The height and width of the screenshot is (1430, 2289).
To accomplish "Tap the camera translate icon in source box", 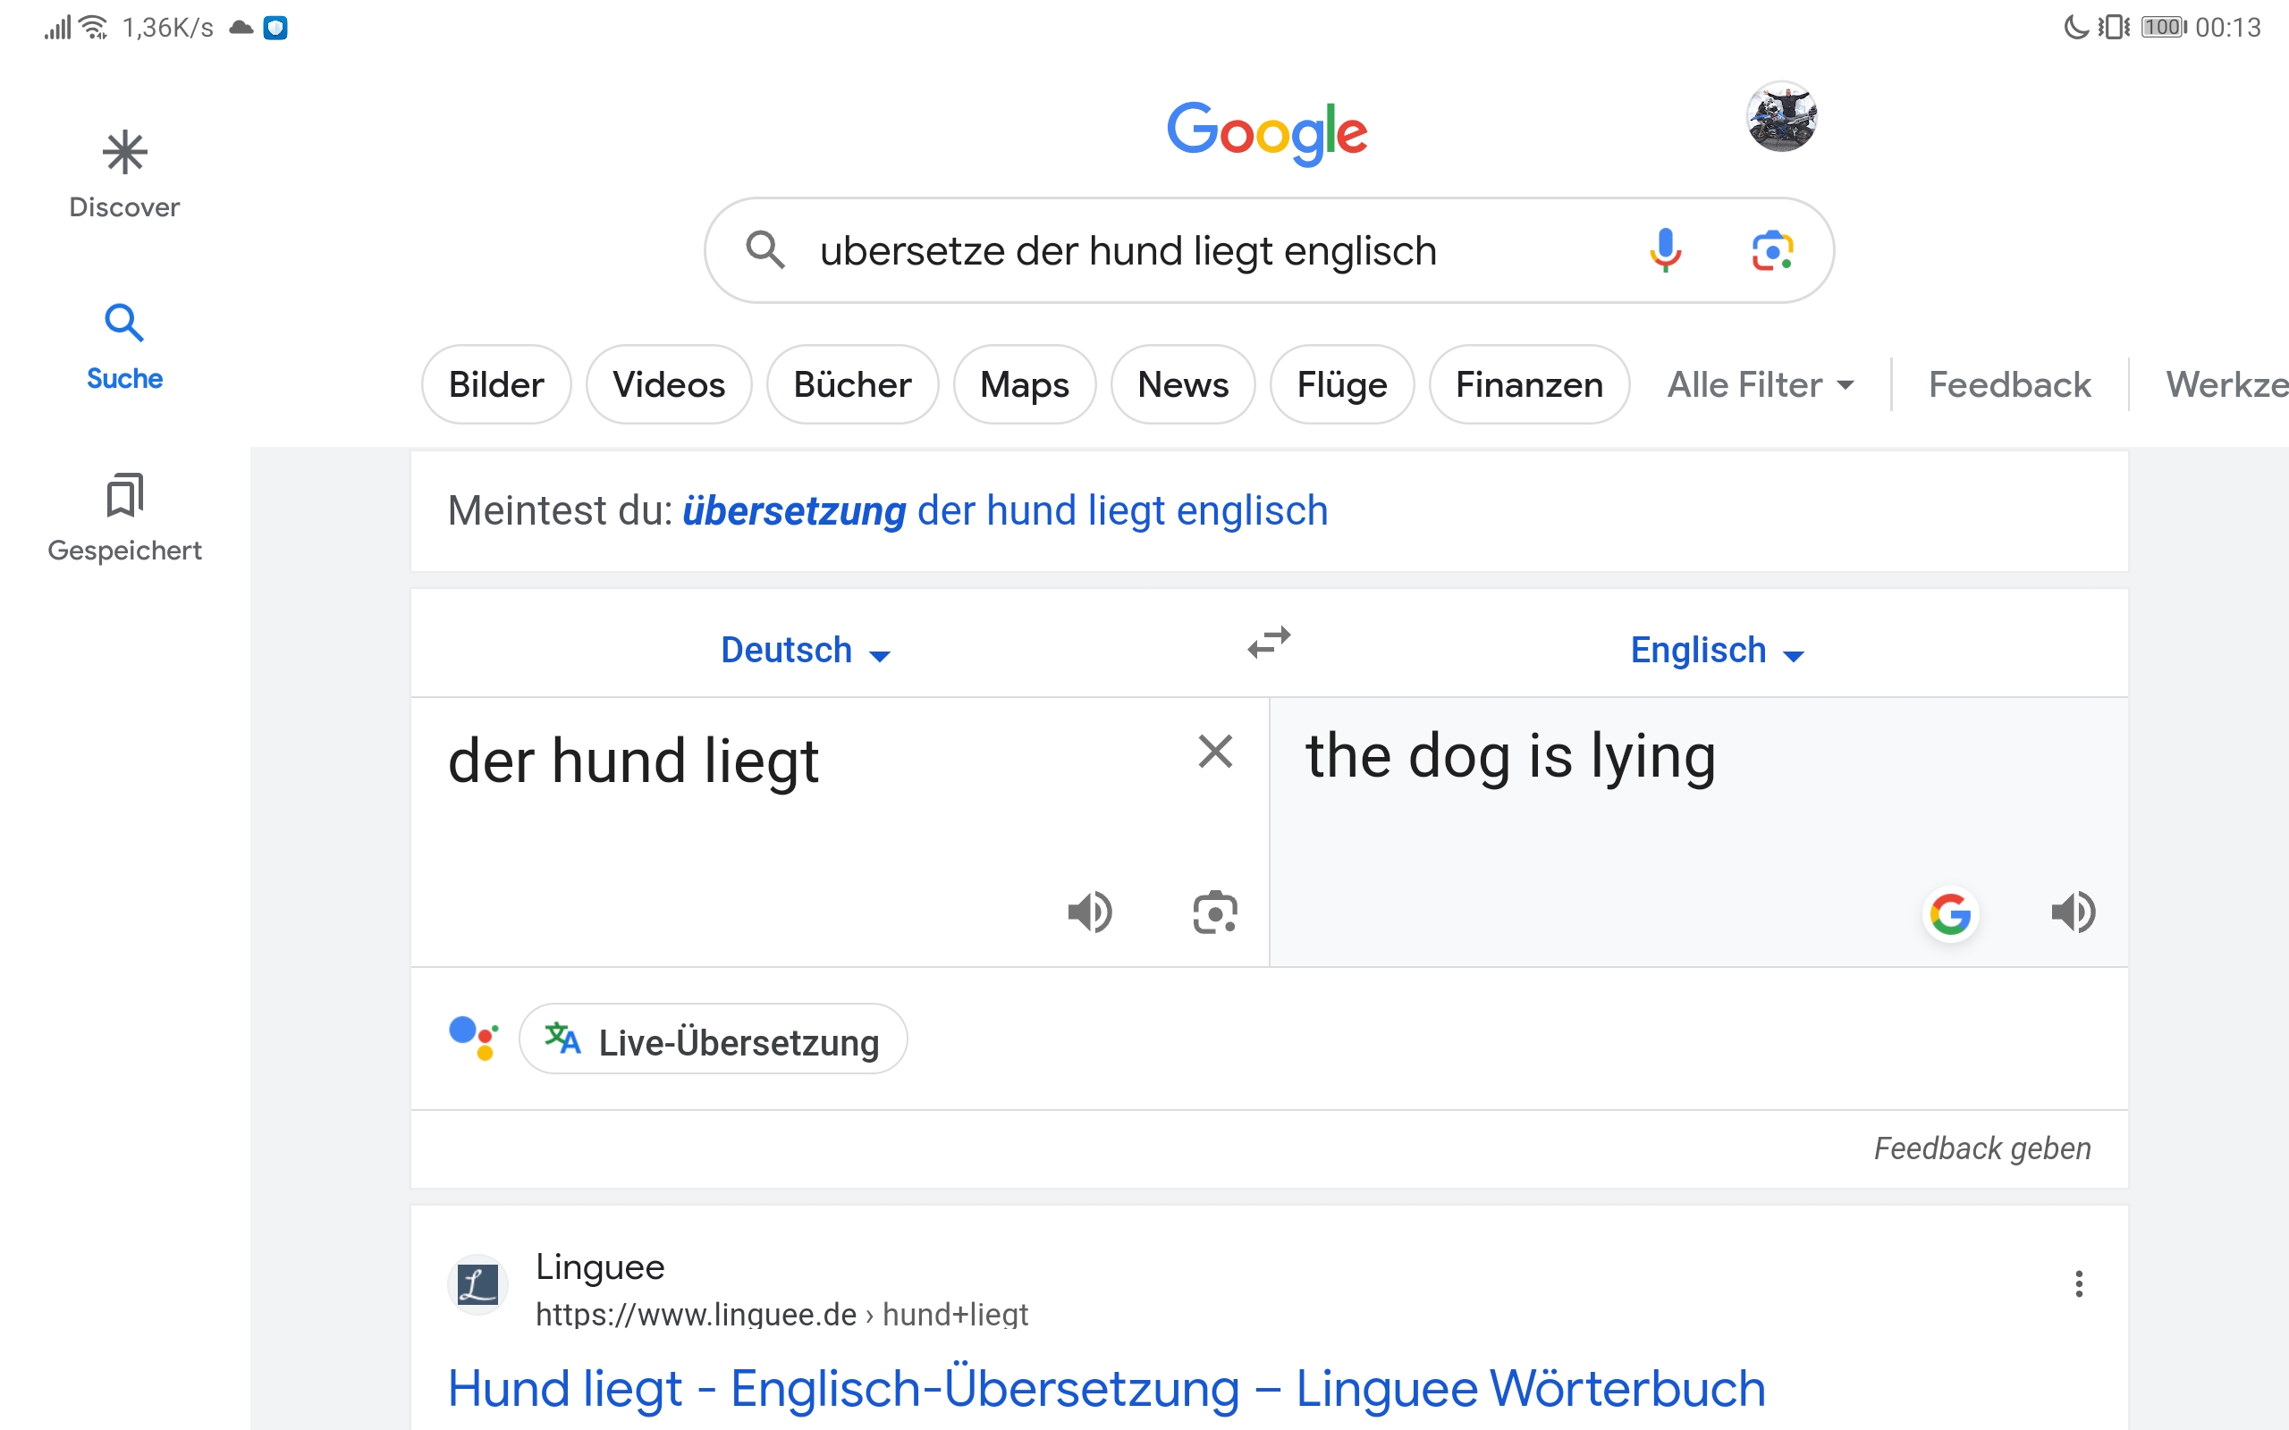I will (1214, 913).
